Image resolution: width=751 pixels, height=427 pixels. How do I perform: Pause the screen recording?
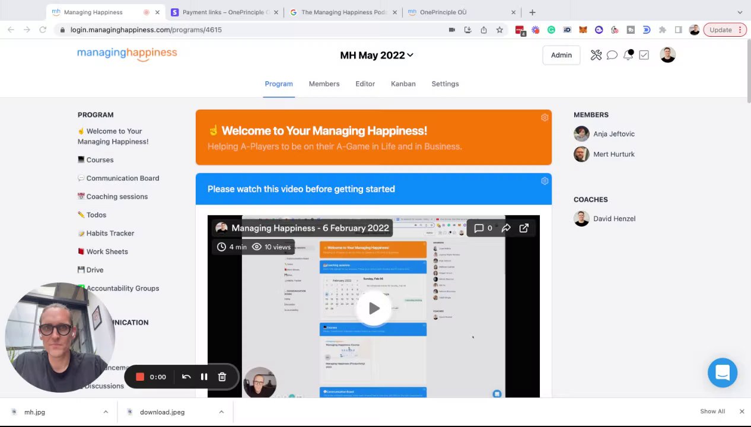[204, 377]
